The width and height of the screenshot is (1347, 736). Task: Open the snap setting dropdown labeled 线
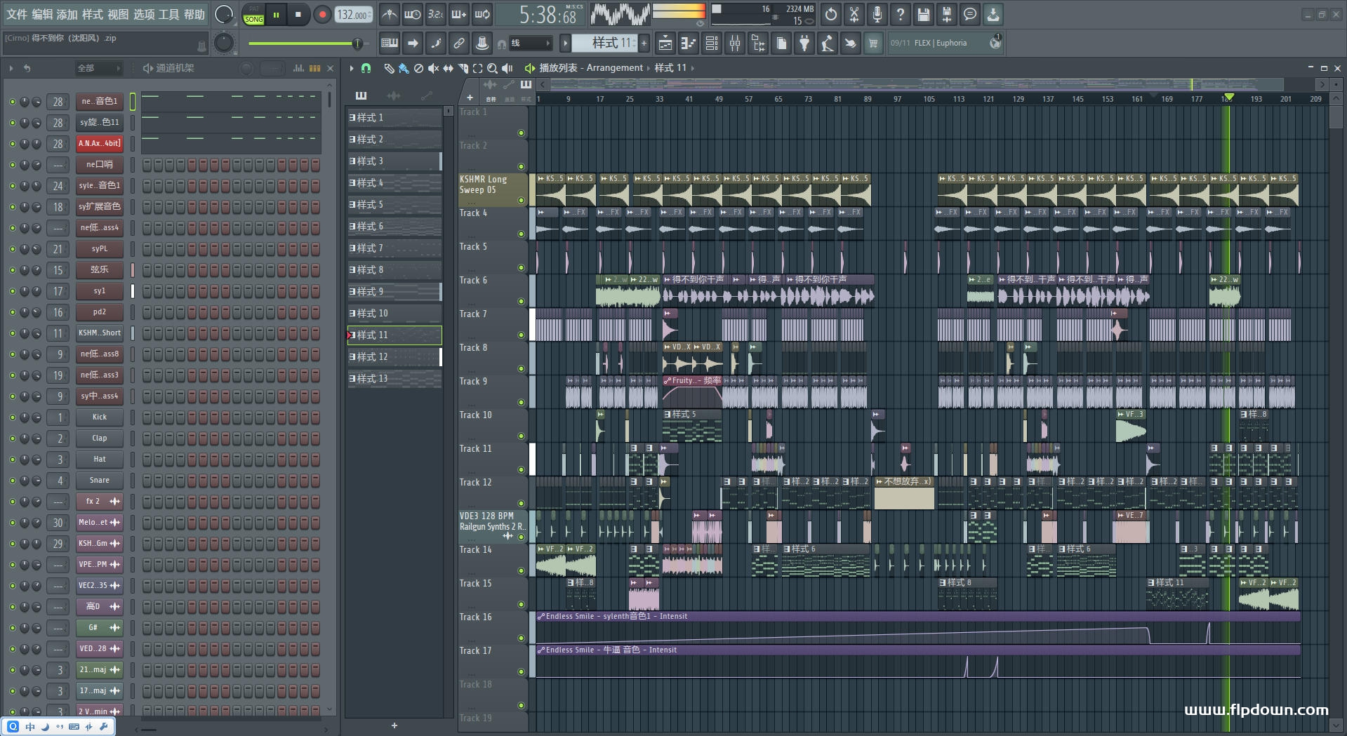point(530,44)
